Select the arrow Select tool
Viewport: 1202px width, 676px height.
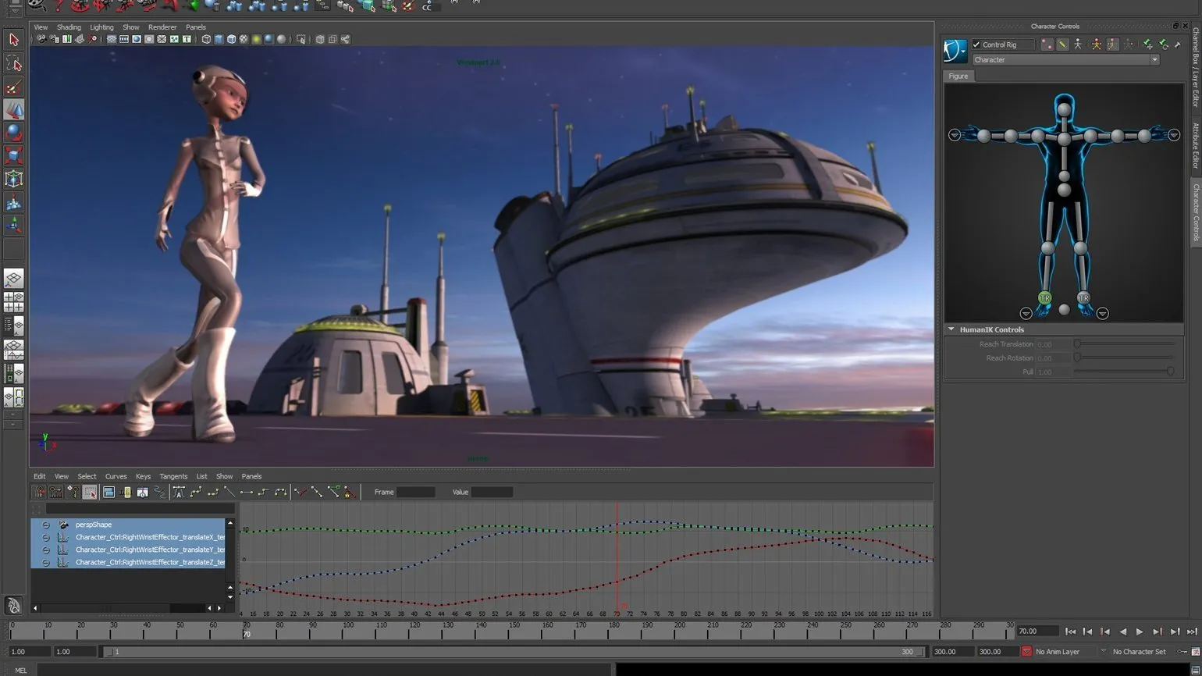13,40
